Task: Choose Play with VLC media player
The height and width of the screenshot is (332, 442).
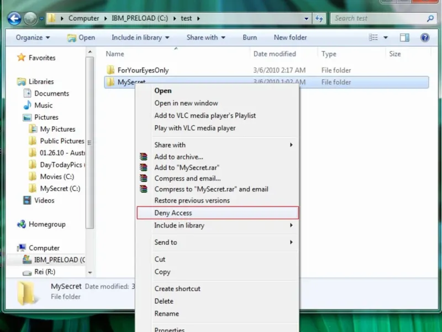Action: (195, 128)
